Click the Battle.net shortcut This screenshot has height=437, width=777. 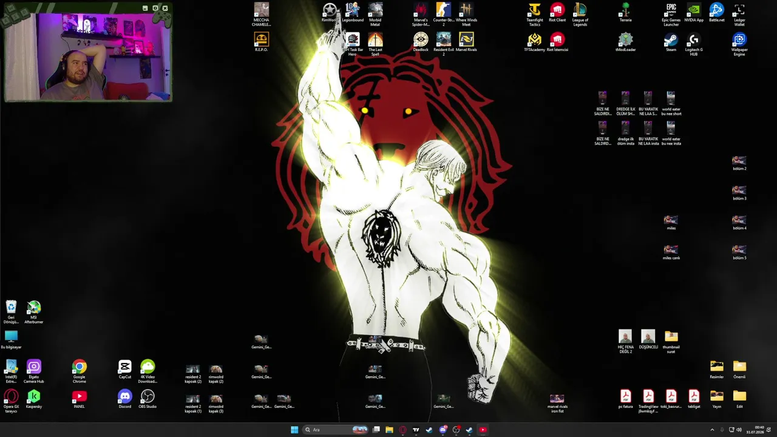[x=717, y=13]
